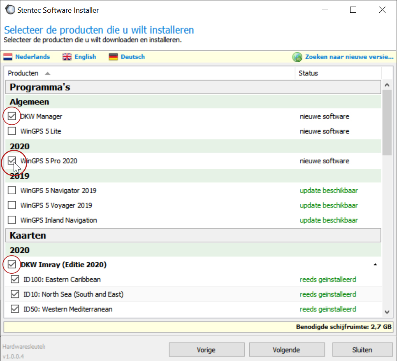Uncheck ID10: North Sea checkbox
Viewport: 397px width, 361px height.
pyautogui.click(x=15, y=294)
